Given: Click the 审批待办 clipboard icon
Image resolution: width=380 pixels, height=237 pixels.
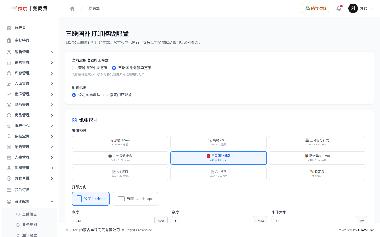Looking at the screenshot, I should [x=9, y=41].
